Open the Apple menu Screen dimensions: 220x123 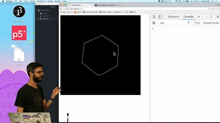3,1
